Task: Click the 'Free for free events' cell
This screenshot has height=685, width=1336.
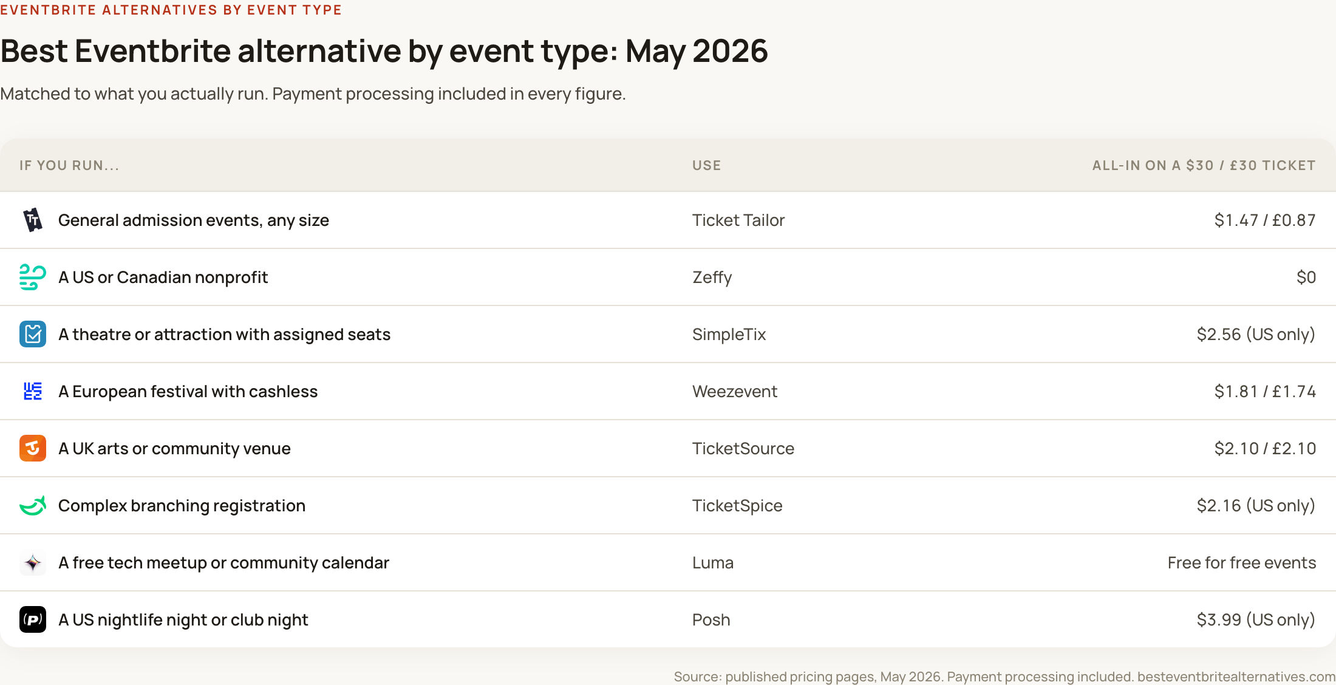Action: click(1242, 563)
